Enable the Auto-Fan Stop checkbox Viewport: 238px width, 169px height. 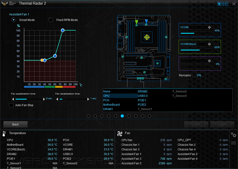point(11,105)
